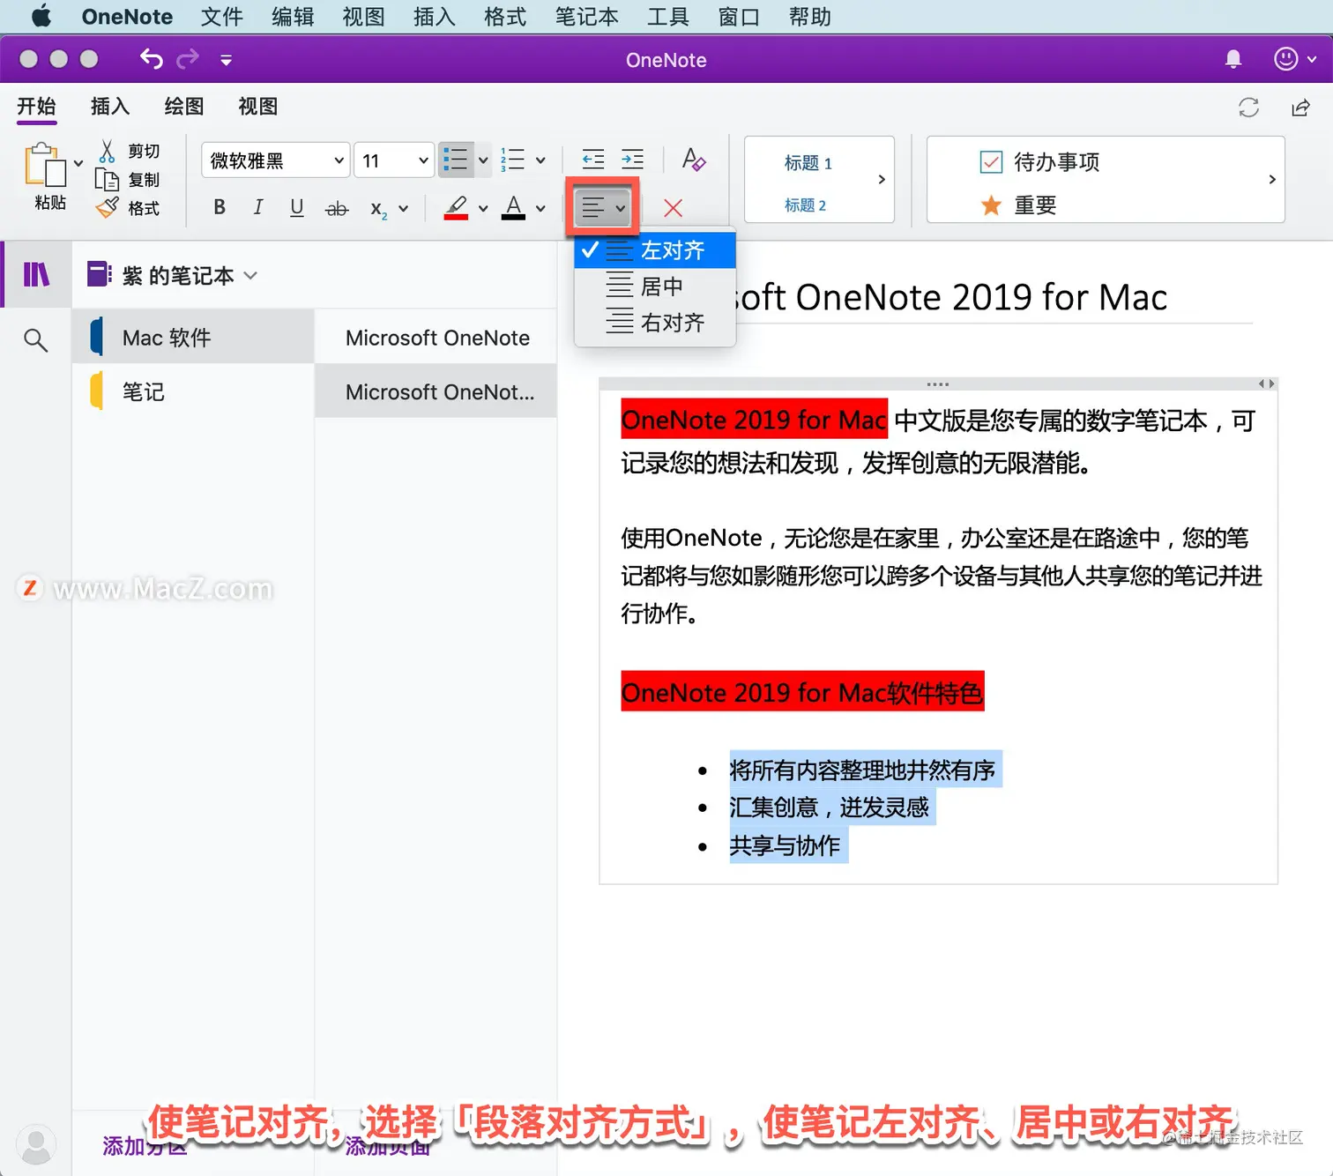Expand the subscript options dropdown
Image resolution: width=1333 pixels, height=1176 pixels.
403,209
